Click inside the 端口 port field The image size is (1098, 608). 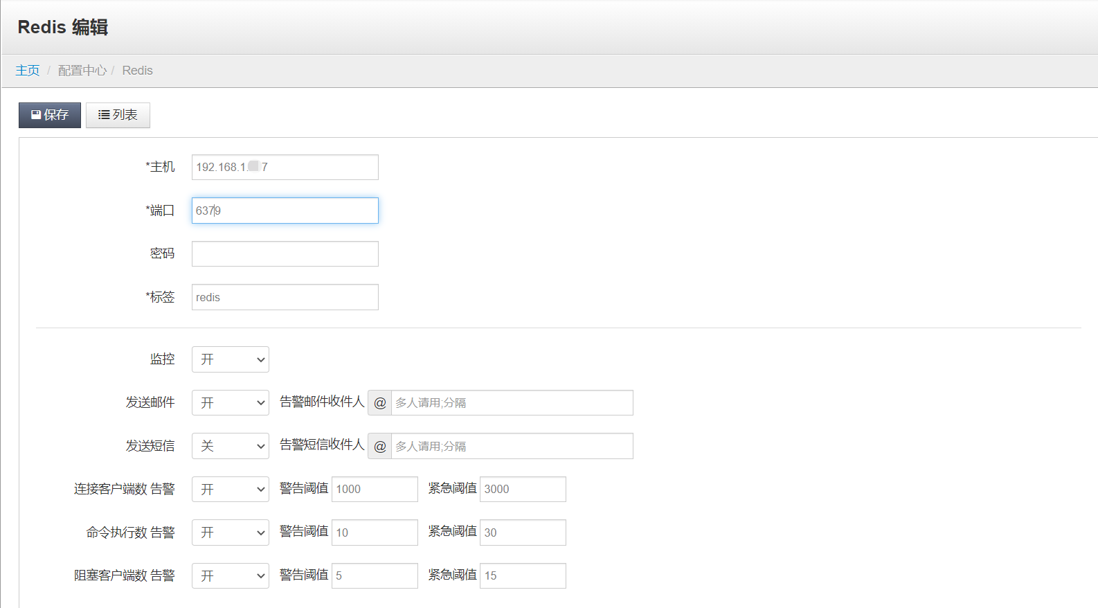click(x=285, y=211)
